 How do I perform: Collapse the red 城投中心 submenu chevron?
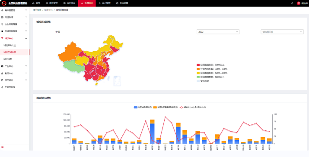26,38
